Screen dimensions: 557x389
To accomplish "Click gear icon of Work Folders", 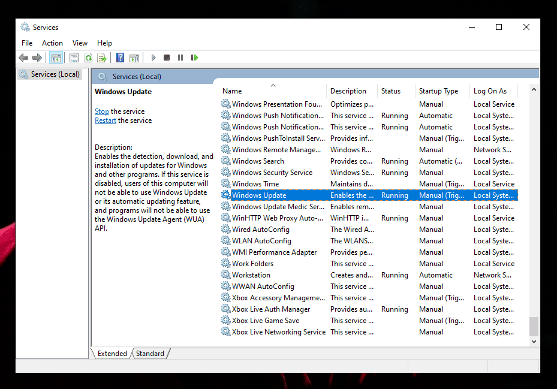I will click(226, 263).
